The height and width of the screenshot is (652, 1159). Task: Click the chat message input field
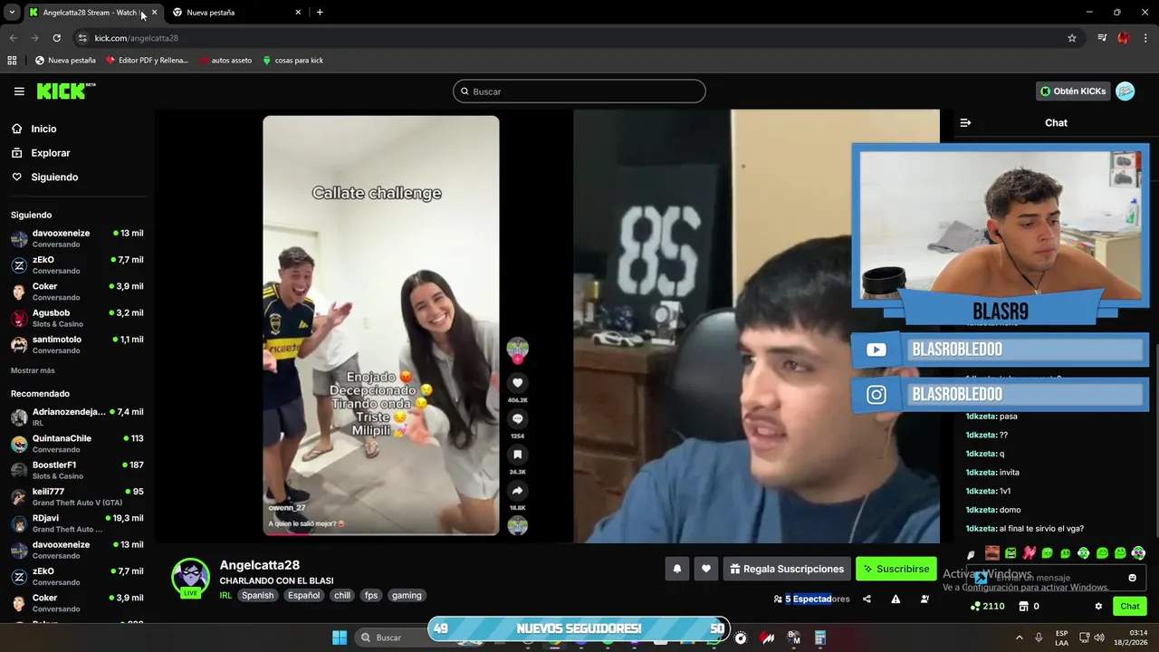(x=1055, y=578)
